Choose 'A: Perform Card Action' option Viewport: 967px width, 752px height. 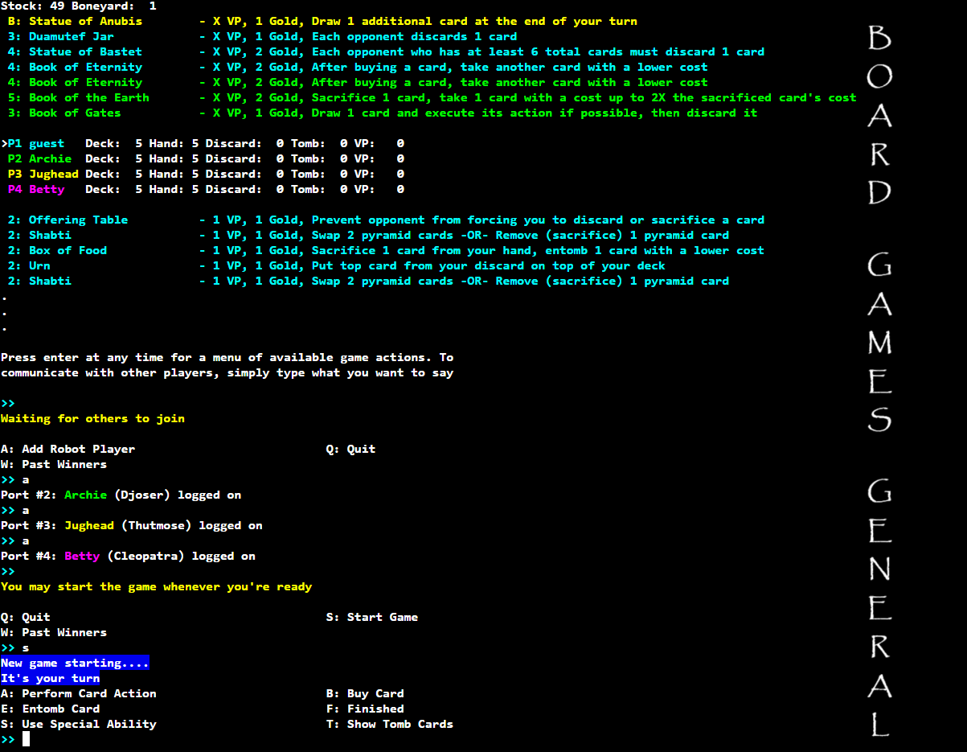79,693
